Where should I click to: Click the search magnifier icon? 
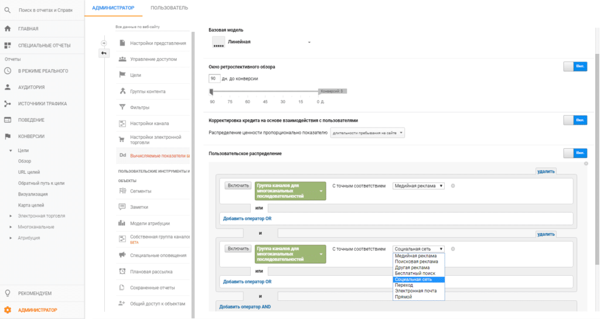point(7,10)
